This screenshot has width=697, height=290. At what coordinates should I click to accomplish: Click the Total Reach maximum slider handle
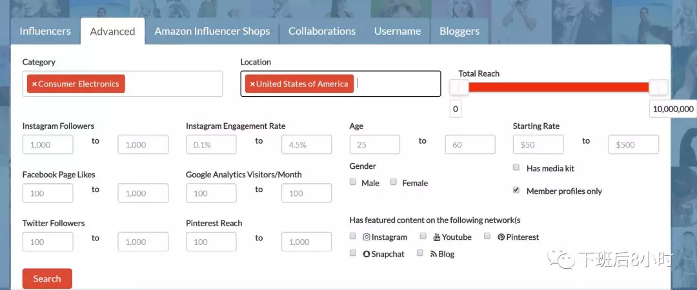658,87
